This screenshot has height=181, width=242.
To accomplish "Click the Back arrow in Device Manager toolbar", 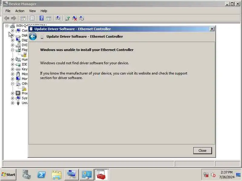I will click(x=7, y=18).
